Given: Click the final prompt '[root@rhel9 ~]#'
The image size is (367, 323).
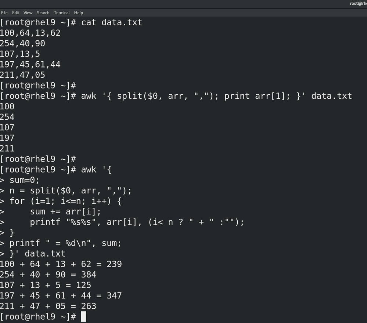Looking at the screenshot, I should tap(39, 316).
